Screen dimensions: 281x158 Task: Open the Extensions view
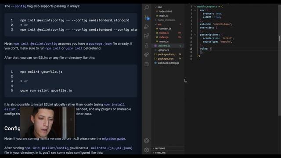(147, 36)
